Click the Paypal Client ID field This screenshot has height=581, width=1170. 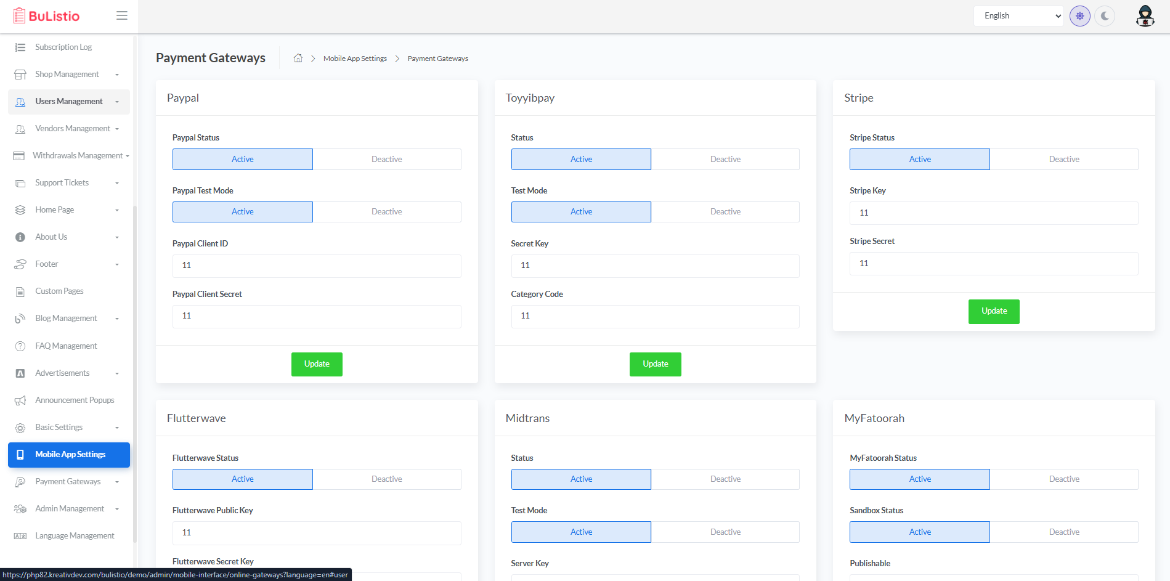click(317, 266)
